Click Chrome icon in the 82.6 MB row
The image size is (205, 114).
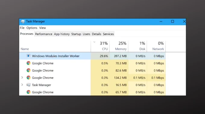click(28, 70)
